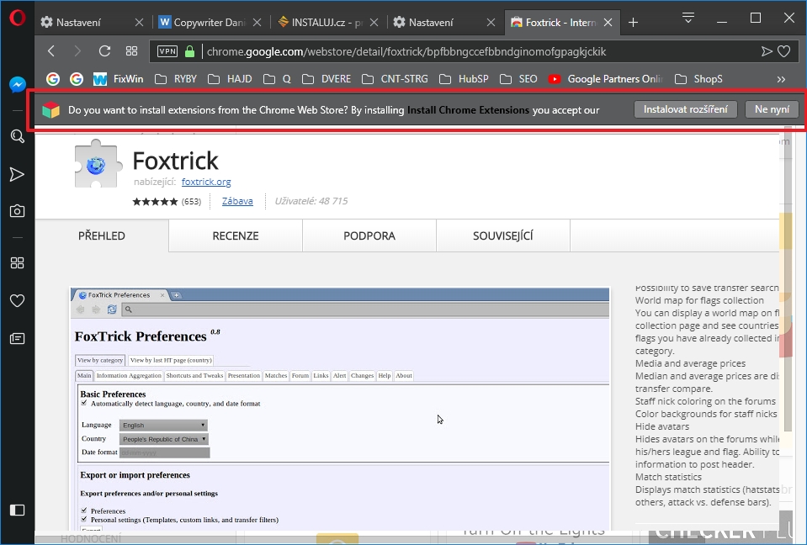Open first Google bookmark icon
The height and width of the screenshot is (545, 807).
(x=52, y=79)
